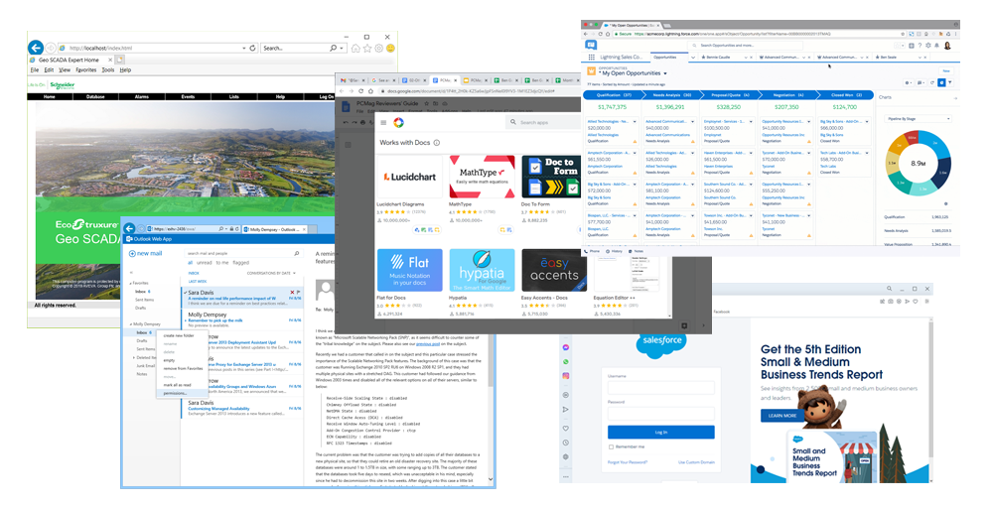
Task: Open the Flat for Docs add-on card
Action: (410, 283)
